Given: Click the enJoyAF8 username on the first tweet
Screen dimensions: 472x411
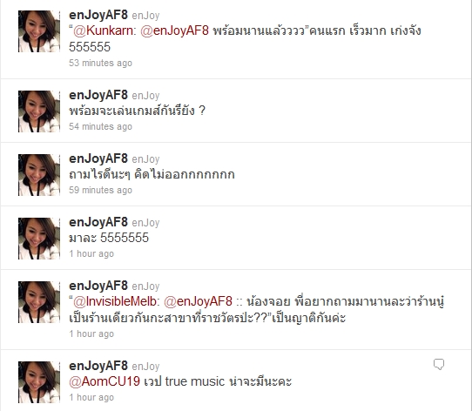Looking at the screenshot, I should pyautogui.click(x=98, y=15).
